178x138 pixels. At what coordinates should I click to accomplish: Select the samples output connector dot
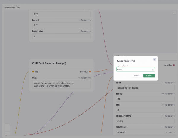pyautogui.click(x=174, y=65)
